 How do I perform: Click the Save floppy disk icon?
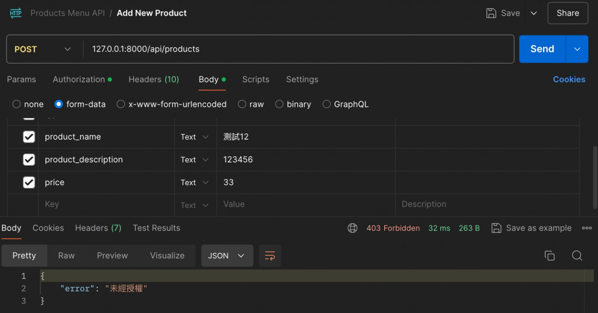491,13
